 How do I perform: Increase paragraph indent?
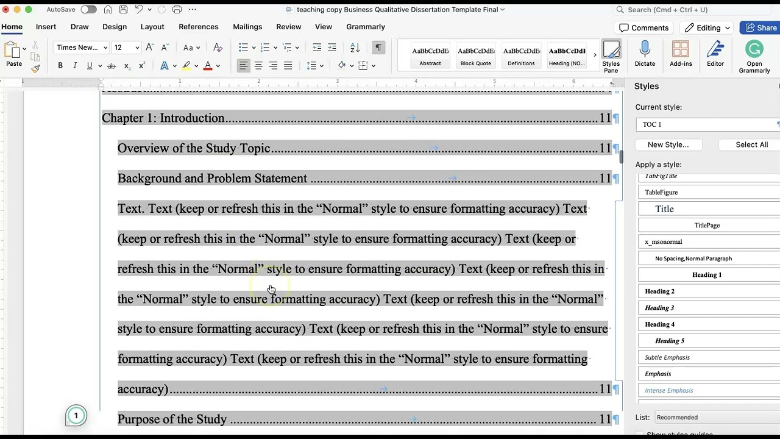click(331, 48)
